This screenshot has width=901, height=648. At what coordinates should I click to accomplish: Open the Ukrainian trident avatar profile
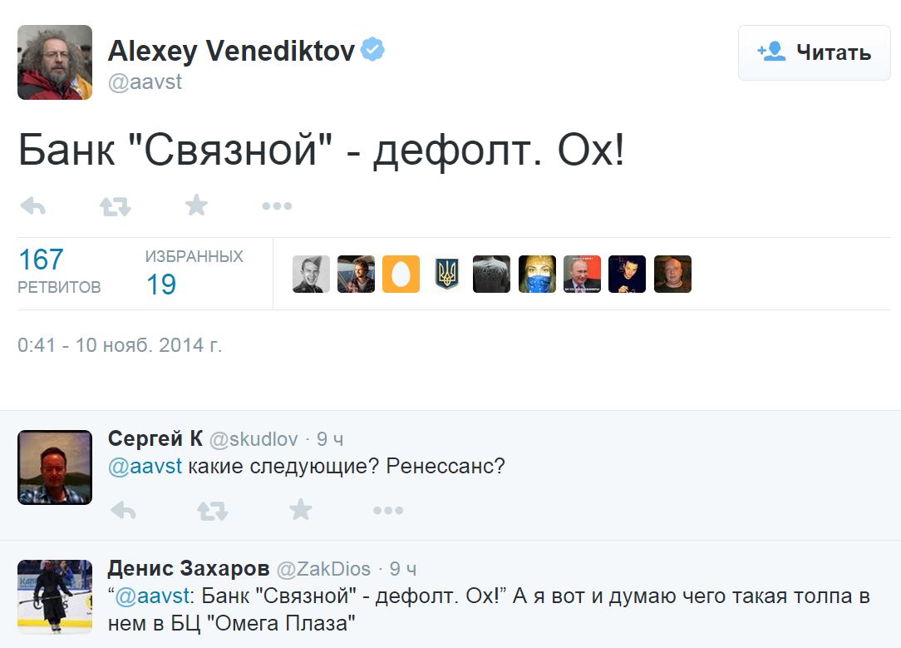click(x=447, y=274)
